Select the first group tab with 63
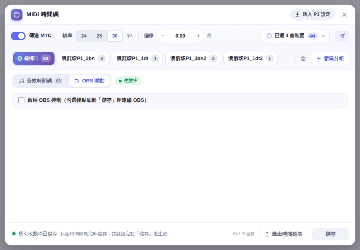Screen dimensions: 360x250 tap(34, 58)
